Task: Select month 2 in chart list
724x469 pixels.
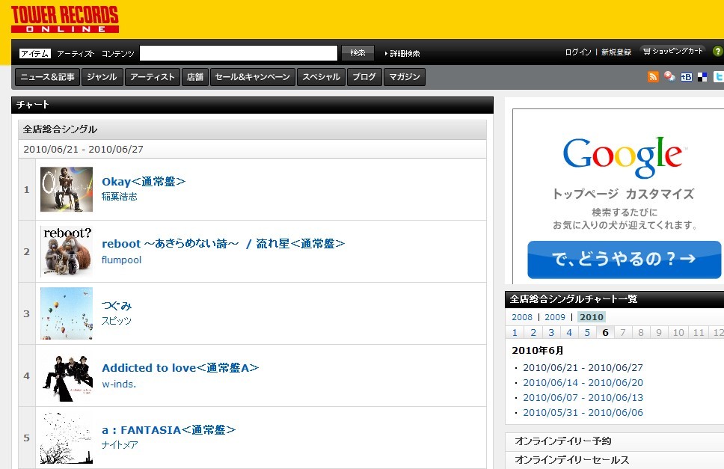Action: point(533,332)
